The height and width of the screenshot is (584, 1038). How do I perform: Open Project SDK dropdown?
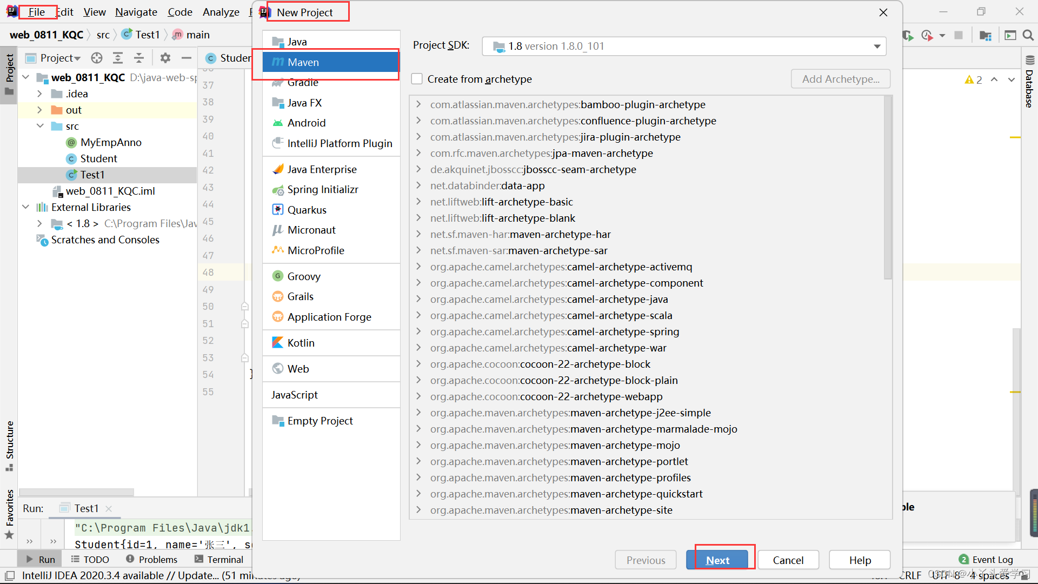tap(684, 46)
